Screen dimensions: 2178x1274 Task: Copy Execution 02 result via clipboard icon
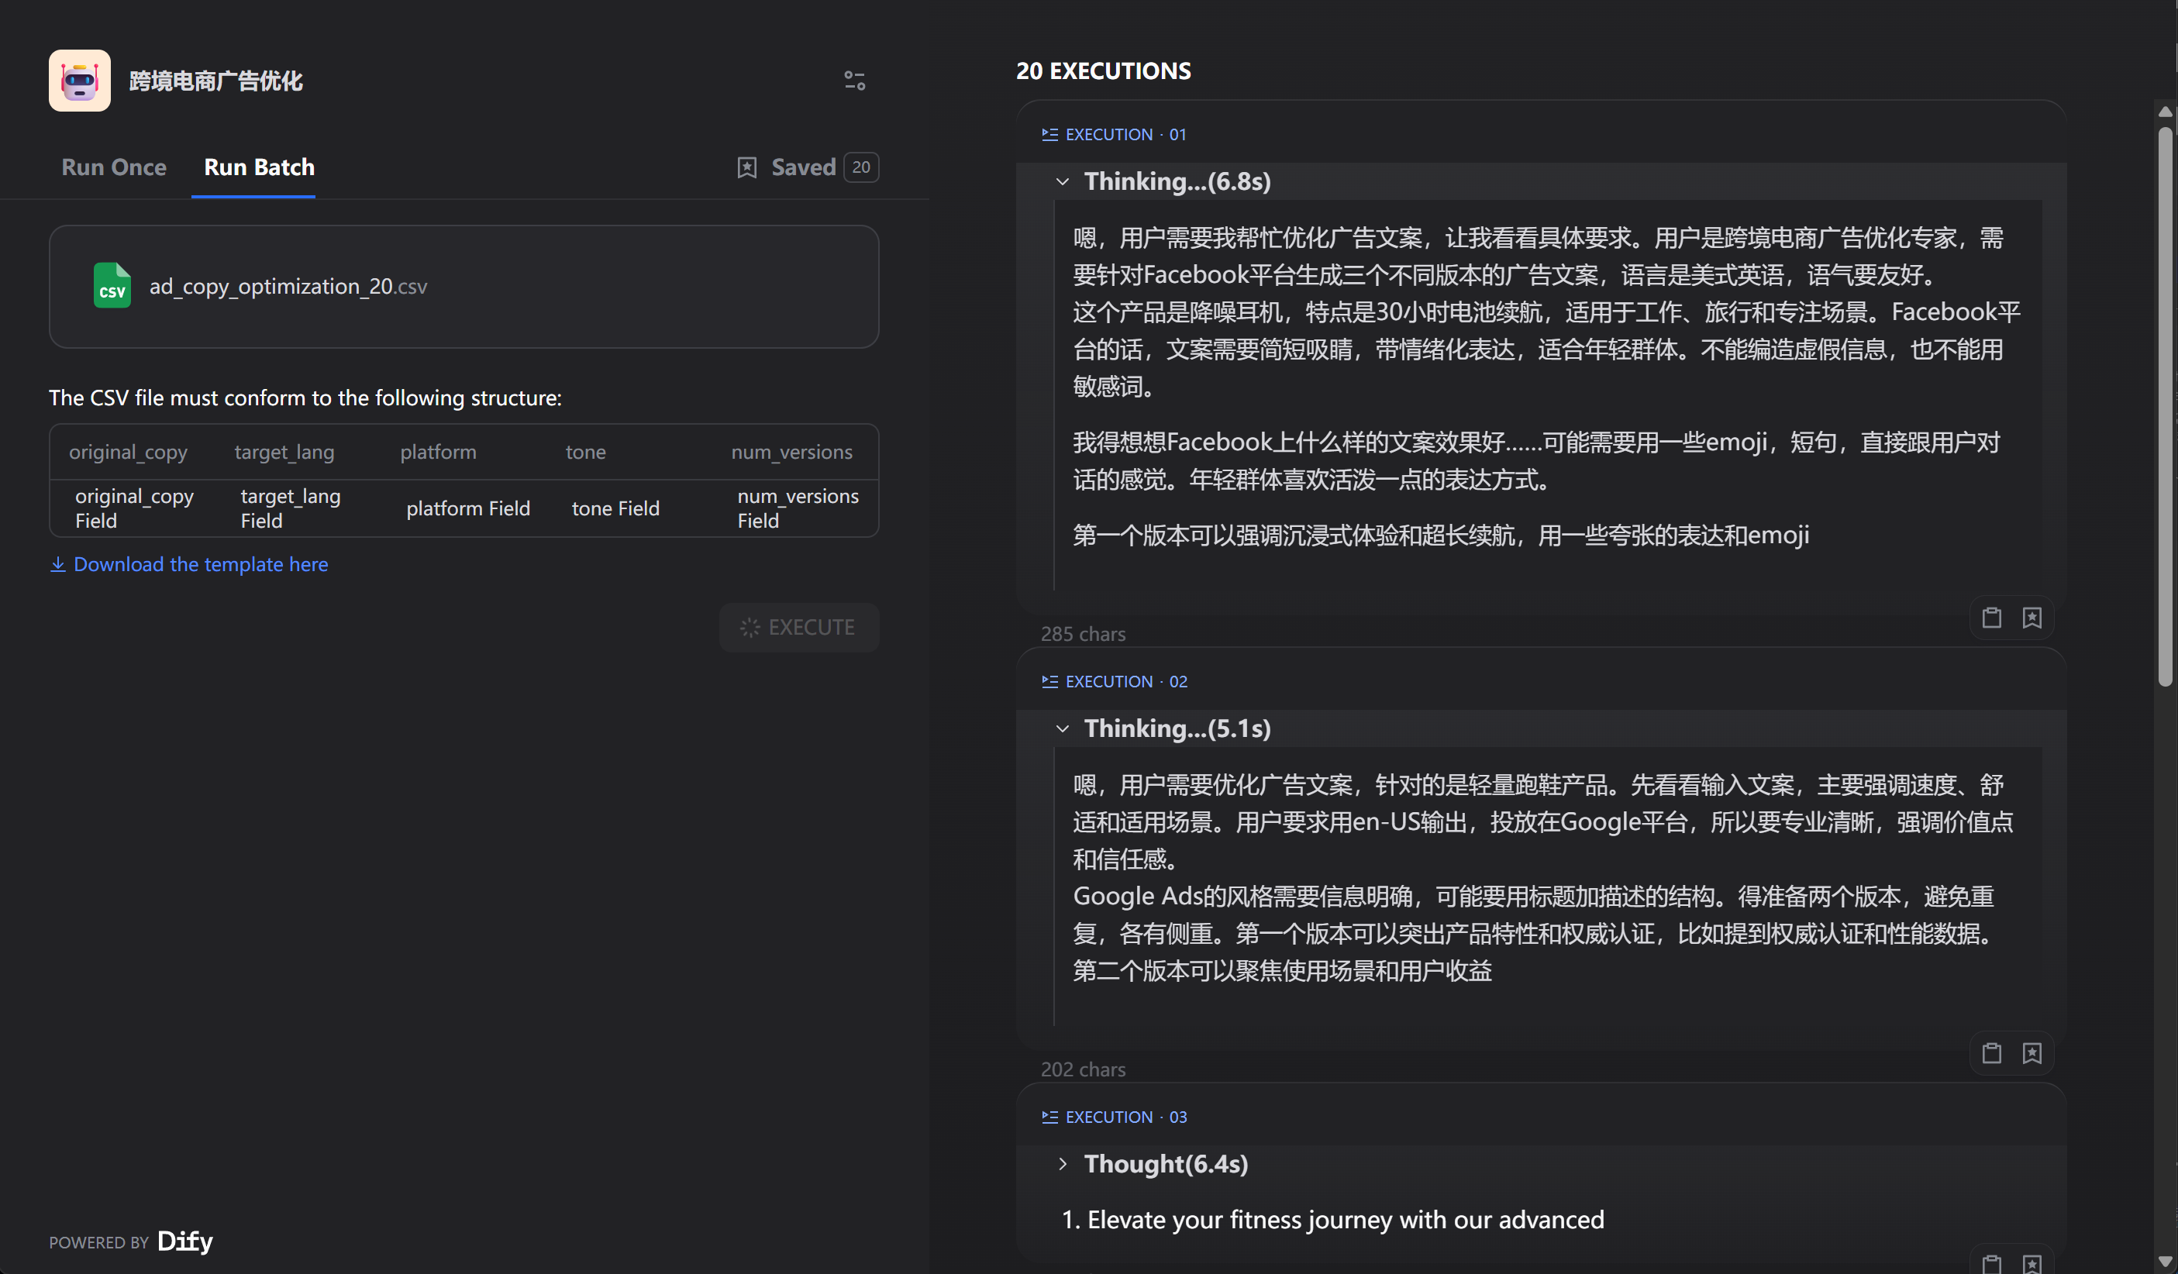[x=1992, y=1052]
